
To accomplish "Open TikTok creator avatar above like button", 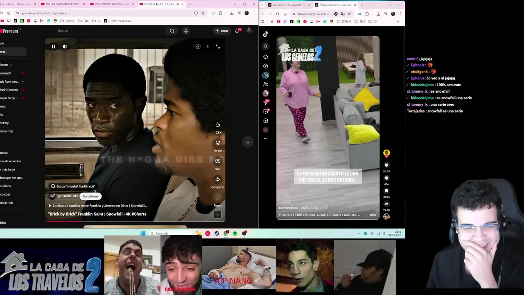I will (386, 153).
